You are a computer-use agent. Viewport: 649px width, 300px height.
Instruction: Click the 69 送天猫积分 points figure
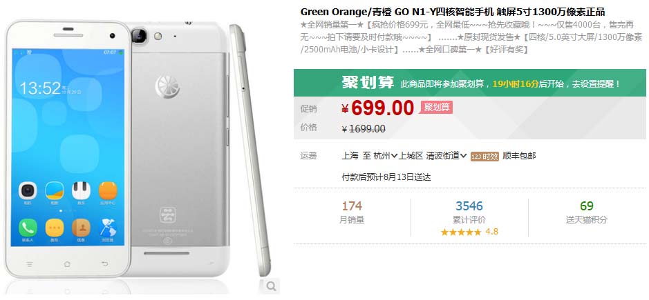click(587, 212)
